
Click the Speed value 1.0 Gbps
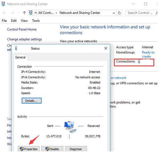94,93
